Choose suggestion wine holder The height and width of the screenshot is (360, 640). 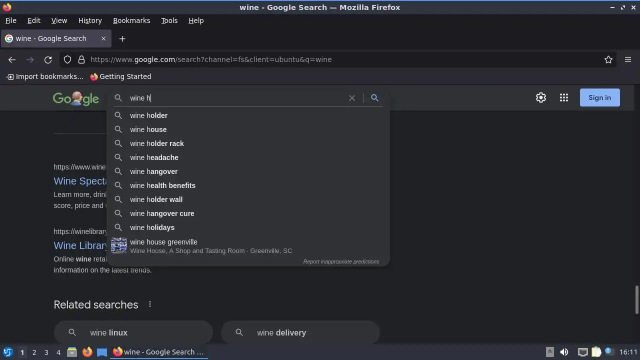(x=248, y=115)
